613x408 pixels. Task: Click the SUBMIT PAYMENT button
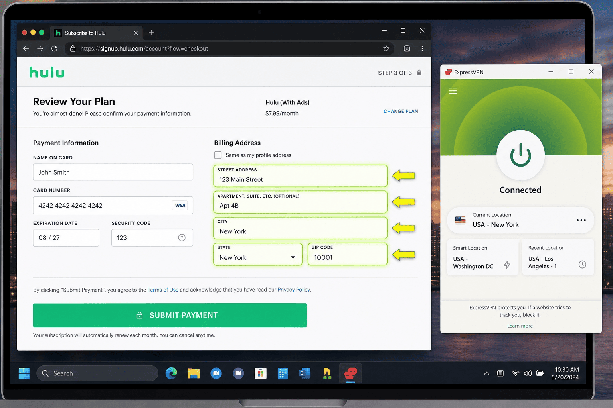(170, 315)
